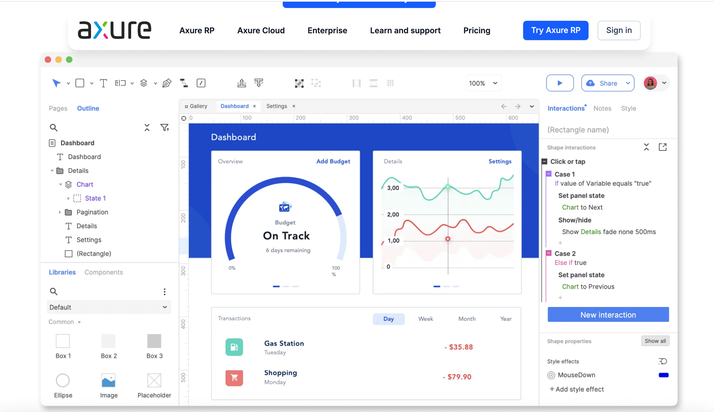714x412 pixels.
Task: Open interactions panel in popout window
Action: pyautogui.click(x=663, y=147)
